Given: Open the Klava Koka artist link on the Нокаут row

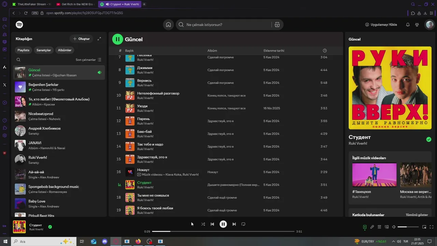Looking at the screenshot, I should tap(173, 175).
